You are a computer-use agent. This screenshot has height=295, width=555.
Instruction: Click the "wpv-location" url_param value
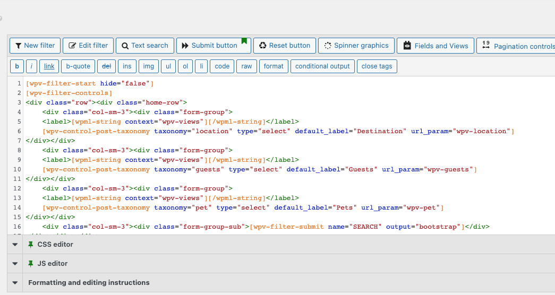click(x=481, y=131)
